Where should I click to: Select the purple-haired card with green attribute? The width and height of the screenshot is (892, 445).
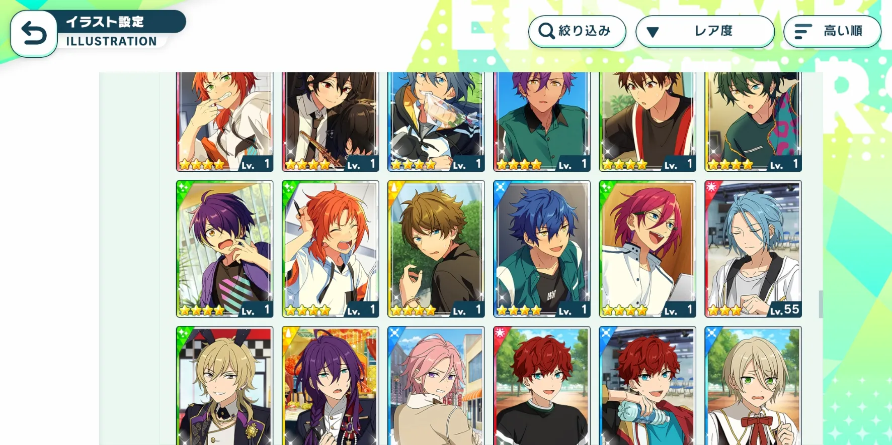(x=225, y=249)
